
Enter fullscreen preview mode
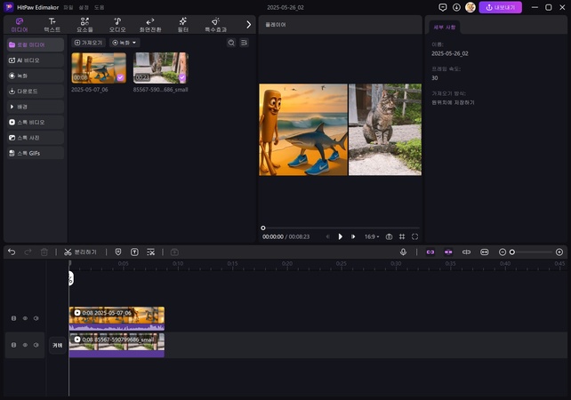414,237
